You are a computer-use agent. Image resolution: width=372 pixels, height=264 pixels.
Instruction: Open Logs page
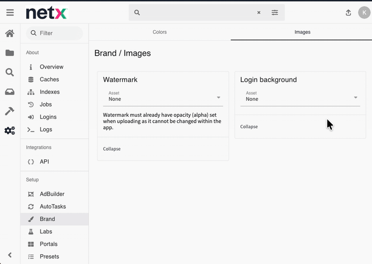pos(54,130)
